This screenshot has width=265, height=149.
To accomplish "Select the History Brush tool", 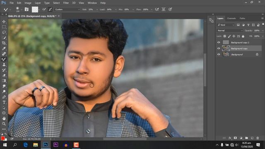I will coord(4,70).
